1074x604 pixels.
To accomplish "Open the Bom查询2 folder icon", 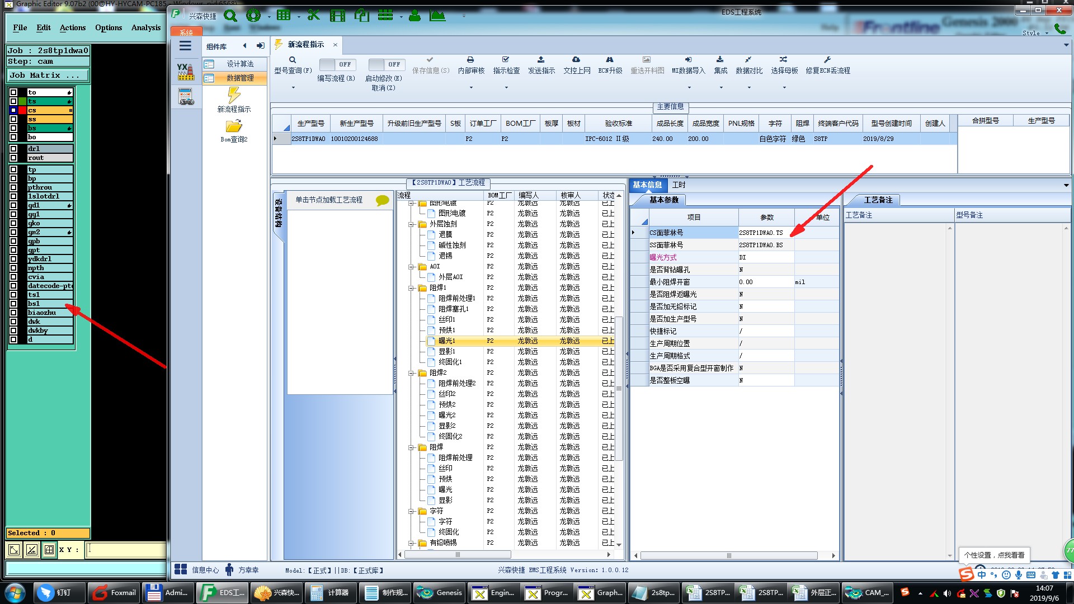I will click(x=234, y=126).
